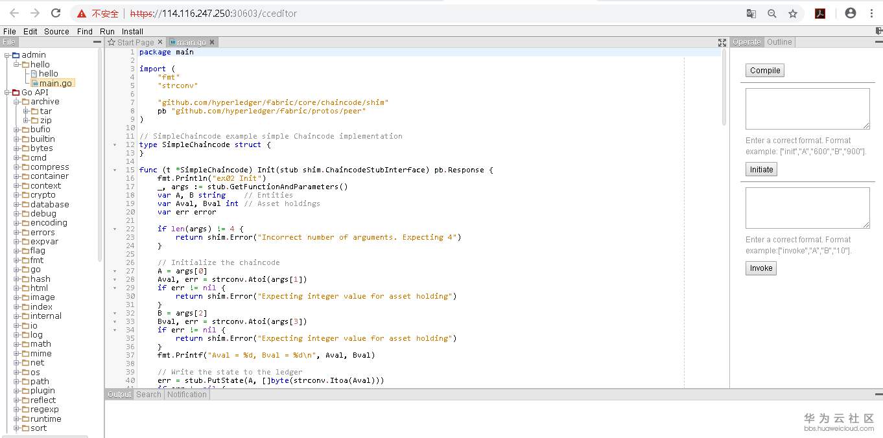Image resolution: width=883 pixels, height=438 pixels.
Task: Open the Source menu
Action: 56,31
